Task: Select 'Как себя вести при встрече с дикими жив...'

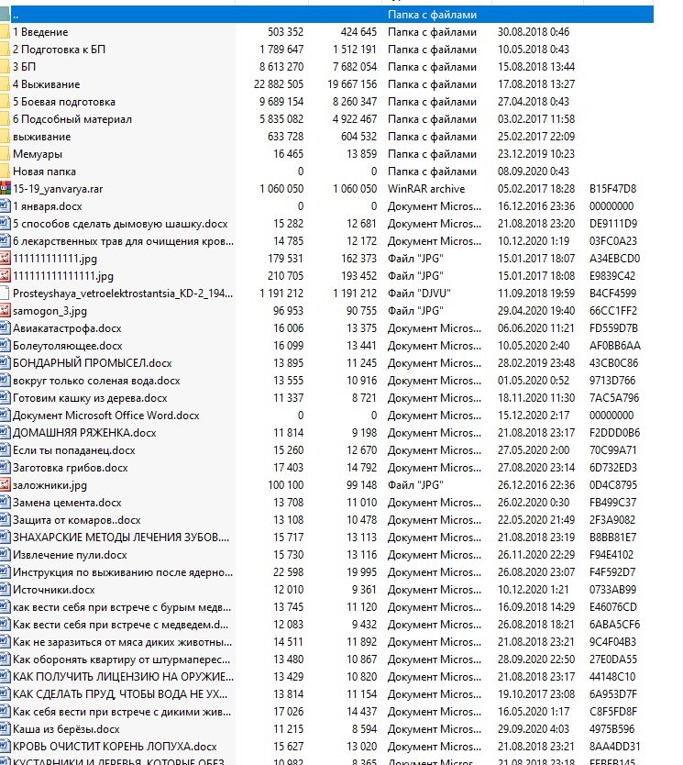Action: point(122,712)
